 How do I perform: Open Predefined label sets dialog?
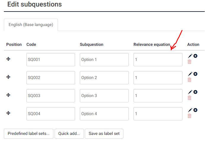point(28,133)
